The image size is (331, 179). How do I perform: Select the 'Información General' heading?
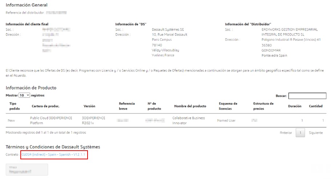point(27,5)
